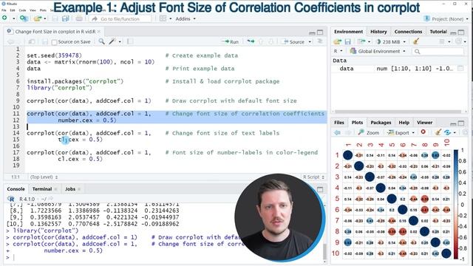Click the Save workspace icon in Environment pane
This screenshot has height=266, width=473.
tap(348, 41)
